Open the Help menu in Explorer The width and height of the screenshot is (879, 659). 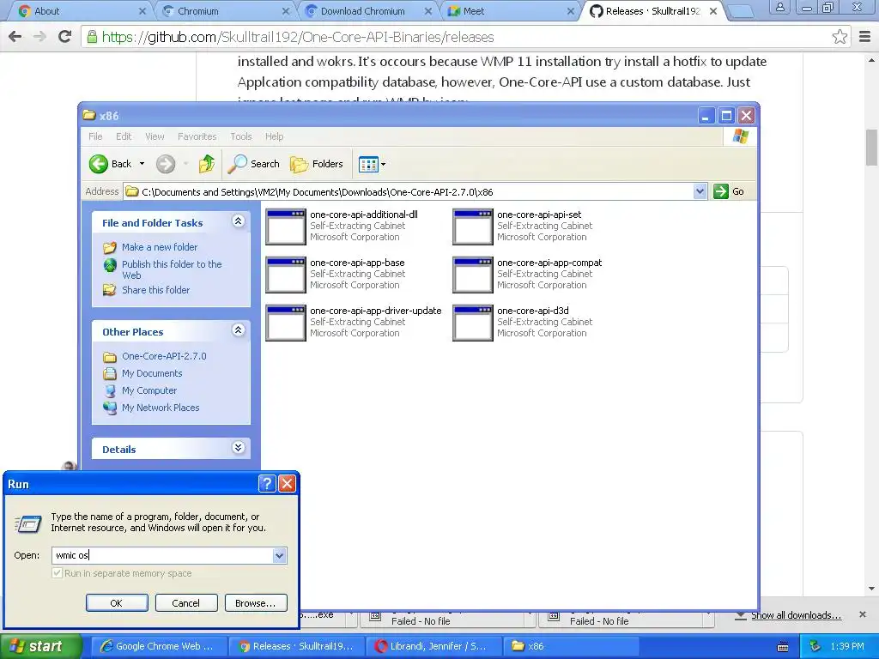click(274, 136)
